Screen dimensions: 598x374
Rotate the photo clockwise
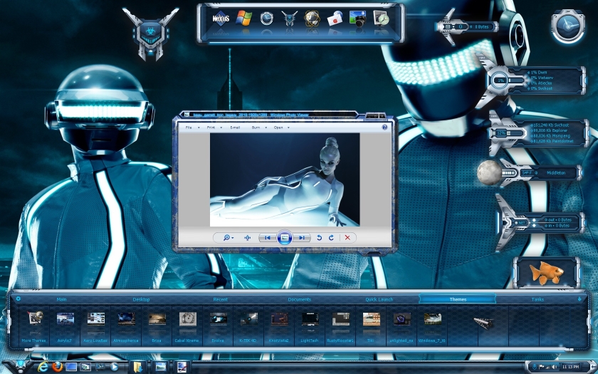coord(331,237)
